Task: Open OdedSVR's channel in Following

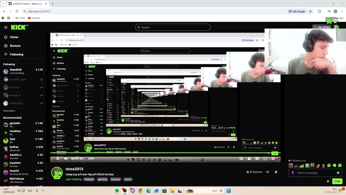Action: click(23, 71)
